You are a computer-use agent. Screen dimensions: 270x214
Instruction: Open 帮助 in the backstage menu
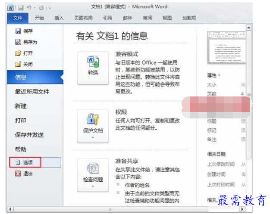pos(21,149)
